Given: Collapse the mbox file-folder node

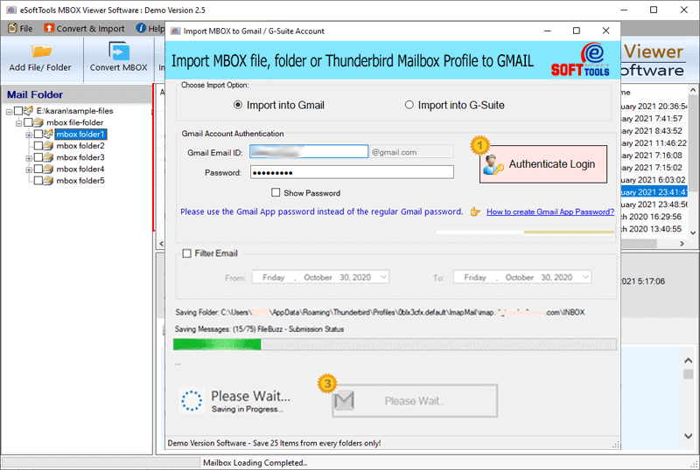Looking at the screenshot, I should coord(18,123).
